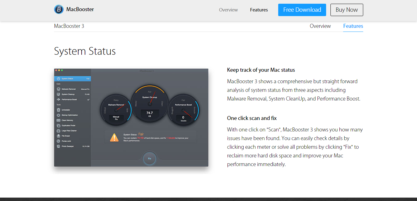Select Malware Removal label in sidebar
Screen dimensions: 417x201
69,89
